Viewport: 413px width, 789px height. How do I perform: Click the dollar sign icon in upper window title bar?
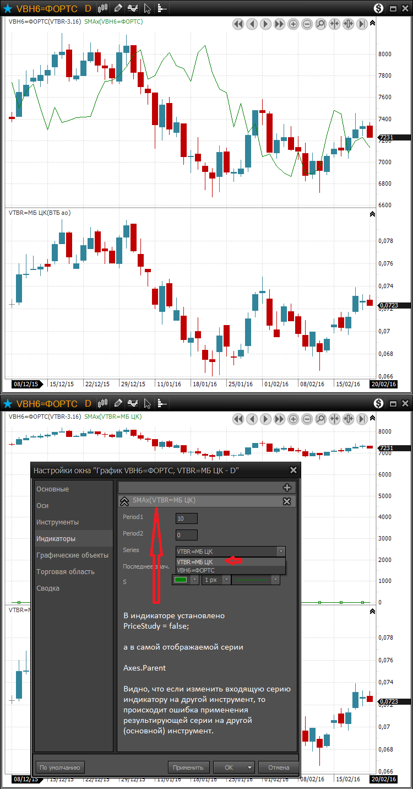tap(378, 8)
